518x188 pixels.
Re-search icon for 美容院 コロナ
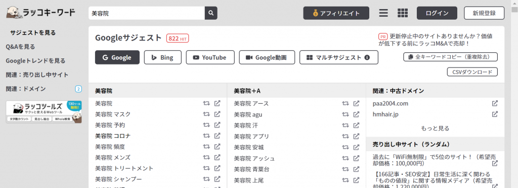(206, 136)
